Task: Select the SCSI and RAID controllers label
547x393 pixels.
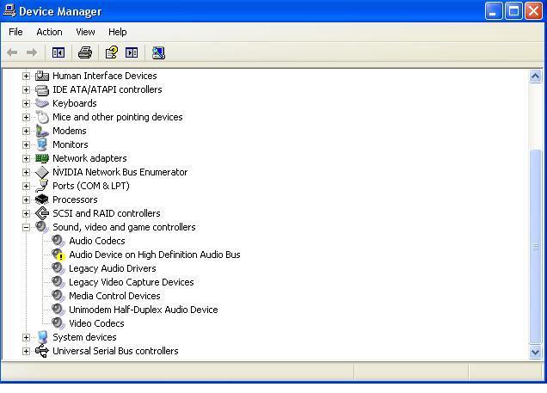Action: (107, 213)
